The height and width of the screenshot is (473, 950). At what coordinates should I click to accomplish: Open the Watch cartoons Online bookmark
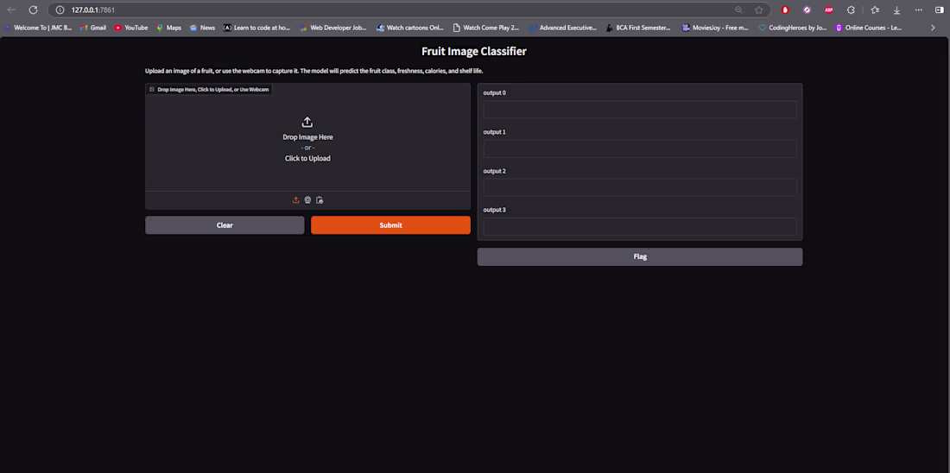coord(410,28)
